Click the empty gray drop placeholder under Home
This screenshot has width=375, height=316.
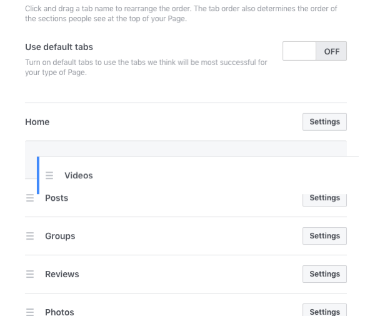pos(186,148)
